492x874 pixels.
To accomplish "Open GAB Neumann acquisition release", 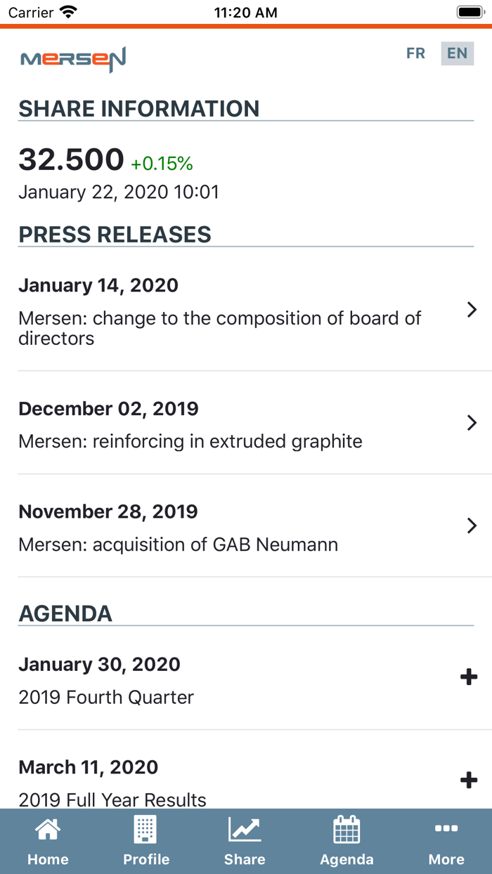I will click(x=178, y=544).
